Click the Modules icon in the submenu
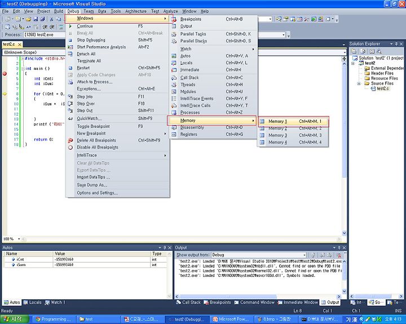This screenshot has width=406, height=324. pos(174,92)
